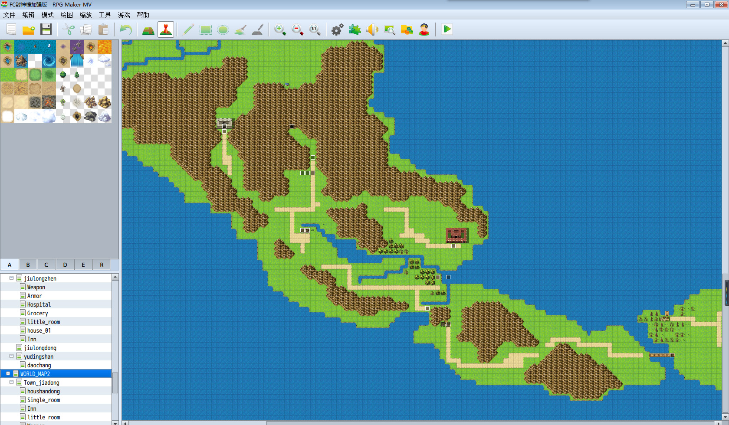Pick the whirlpool tile in palette
The width and height of the screenshot is (729, 425).
click(x=49, y=60)
